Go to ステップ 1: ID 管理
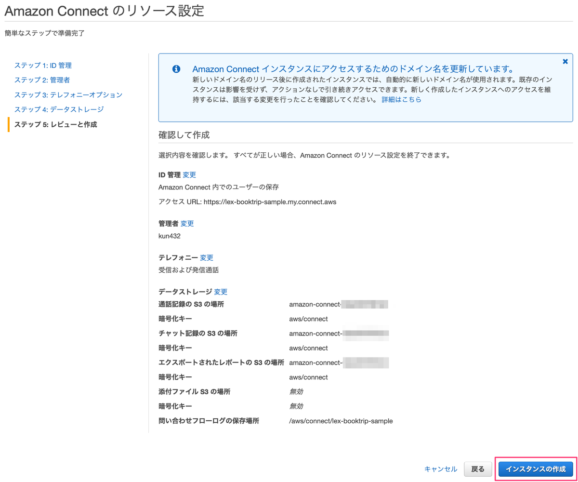The image size is (578, 482). click(x=43, y=65)
